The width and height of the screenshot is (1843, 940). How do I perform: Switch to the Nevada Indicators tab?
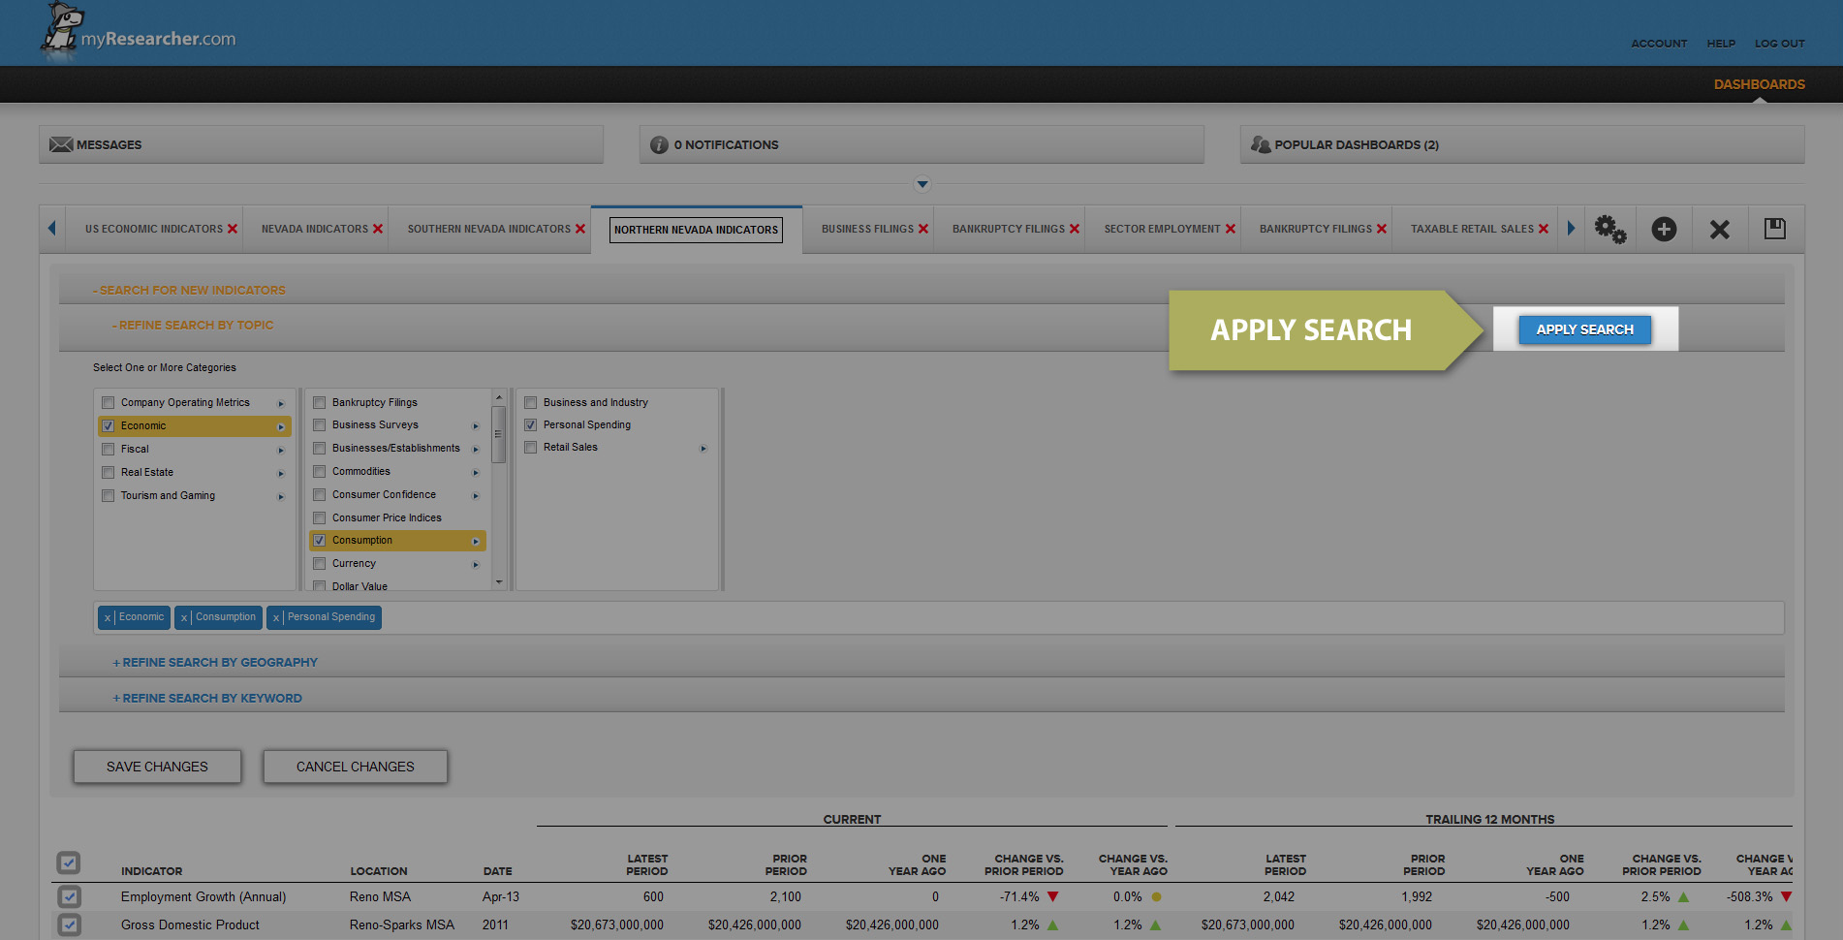pyautogui.click(x=315, y=230)
